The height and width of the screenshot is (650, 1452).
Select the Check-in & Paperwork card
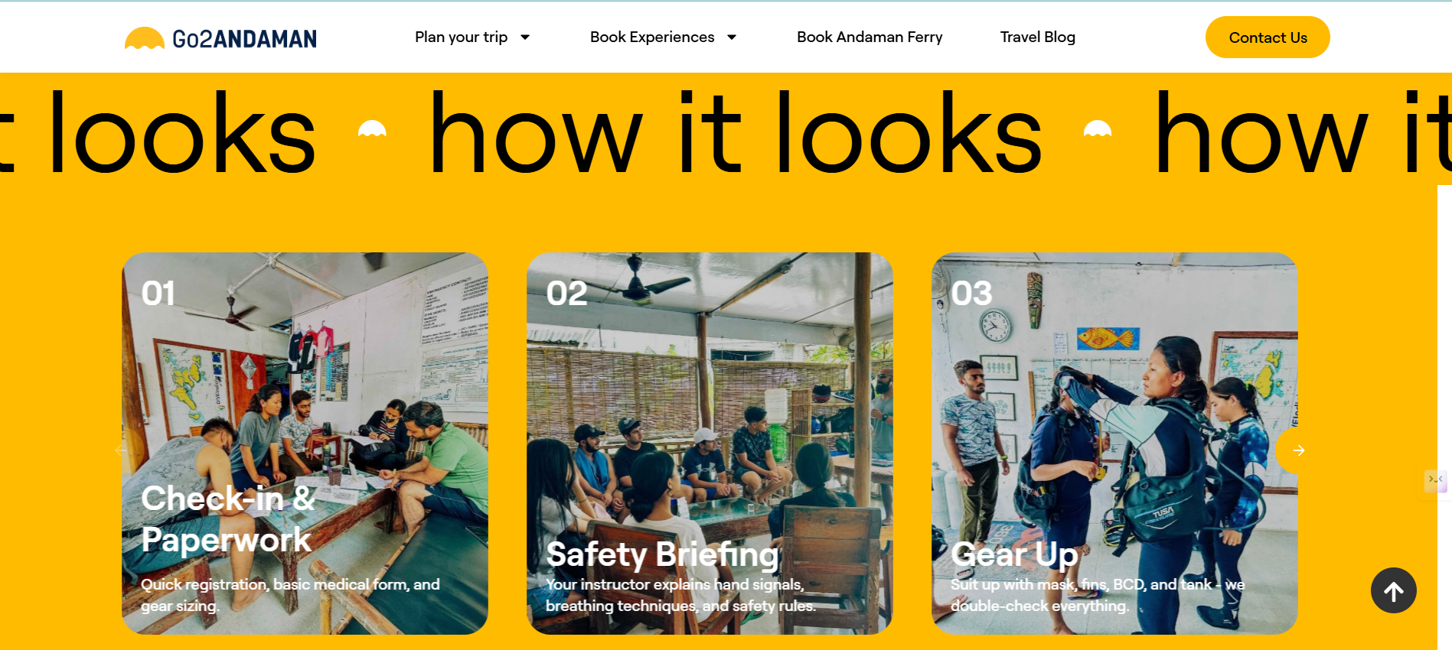click(x=305, y=444)
